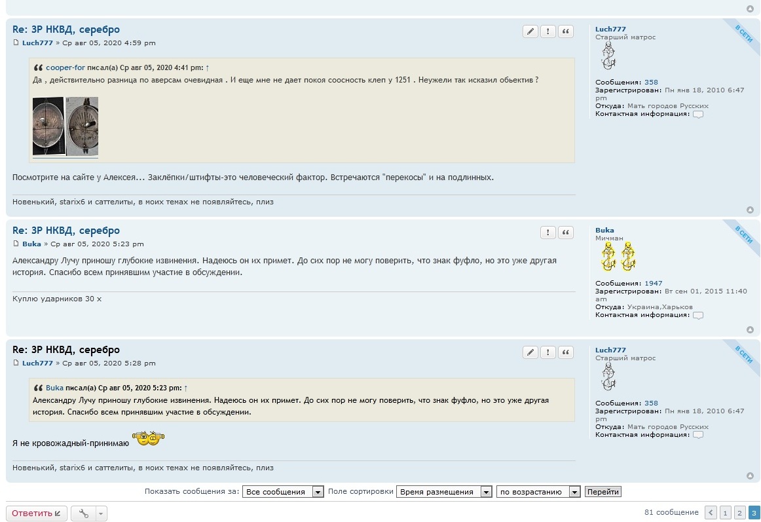Screen dimensions: 761x522
Task: Go to page 1 of the topic
Action: 726,512
